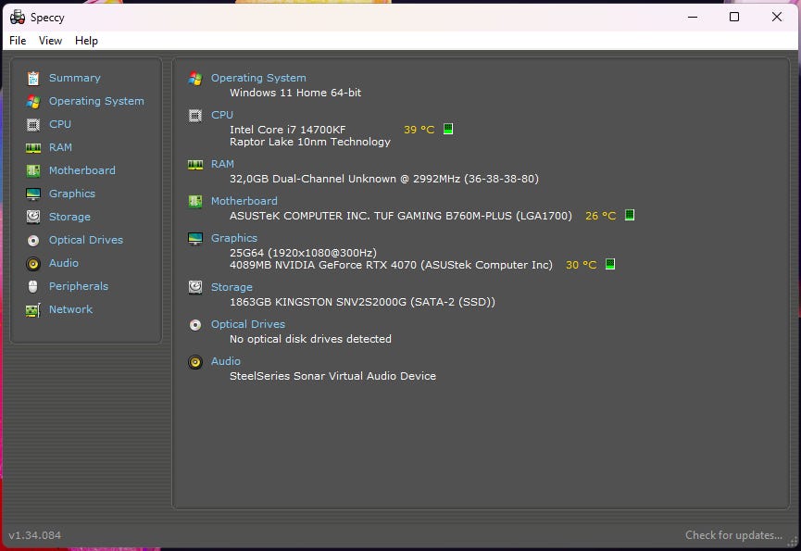Click the Optical Drives icon in main panel

point(195,325)
